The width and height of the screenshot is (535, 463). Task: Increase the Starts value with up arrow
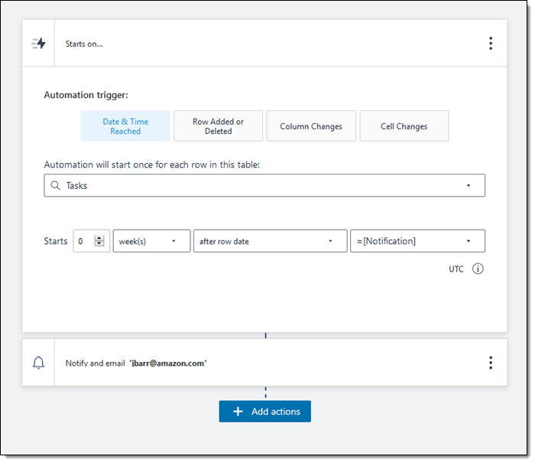pos(99,238)
